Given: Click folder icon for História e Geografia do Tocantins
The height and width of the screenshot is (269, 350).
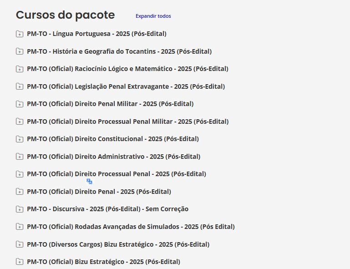Looking at the screenshot, I should pyautogui.click(x=20, y=51).
